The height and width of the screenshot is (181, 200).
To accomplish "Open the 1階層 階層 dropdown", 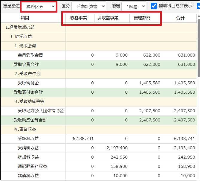I will click(134, 6).
